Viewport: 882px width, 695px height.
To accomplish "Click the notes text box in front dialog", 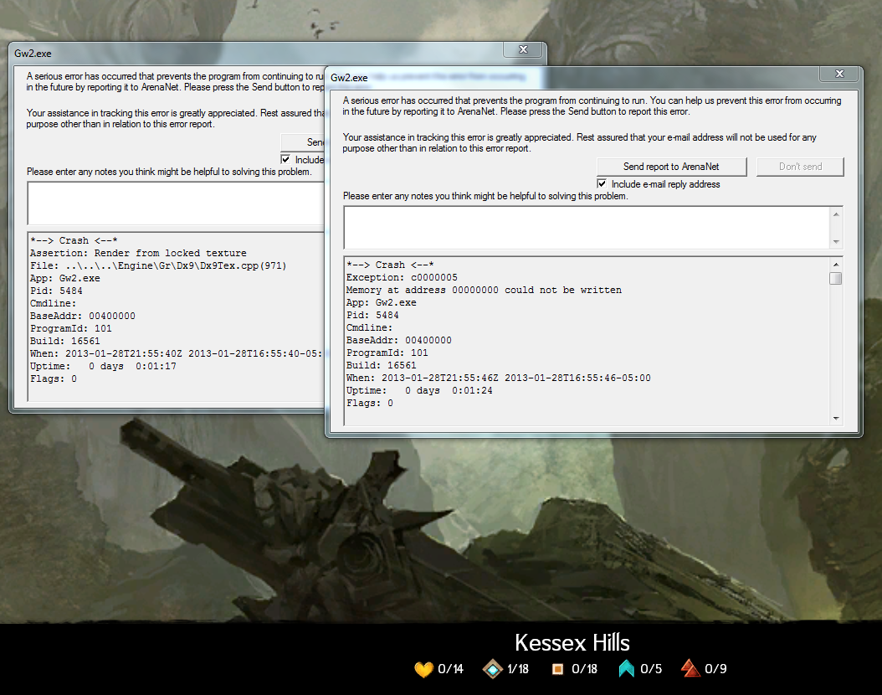I will coord(587,228).
